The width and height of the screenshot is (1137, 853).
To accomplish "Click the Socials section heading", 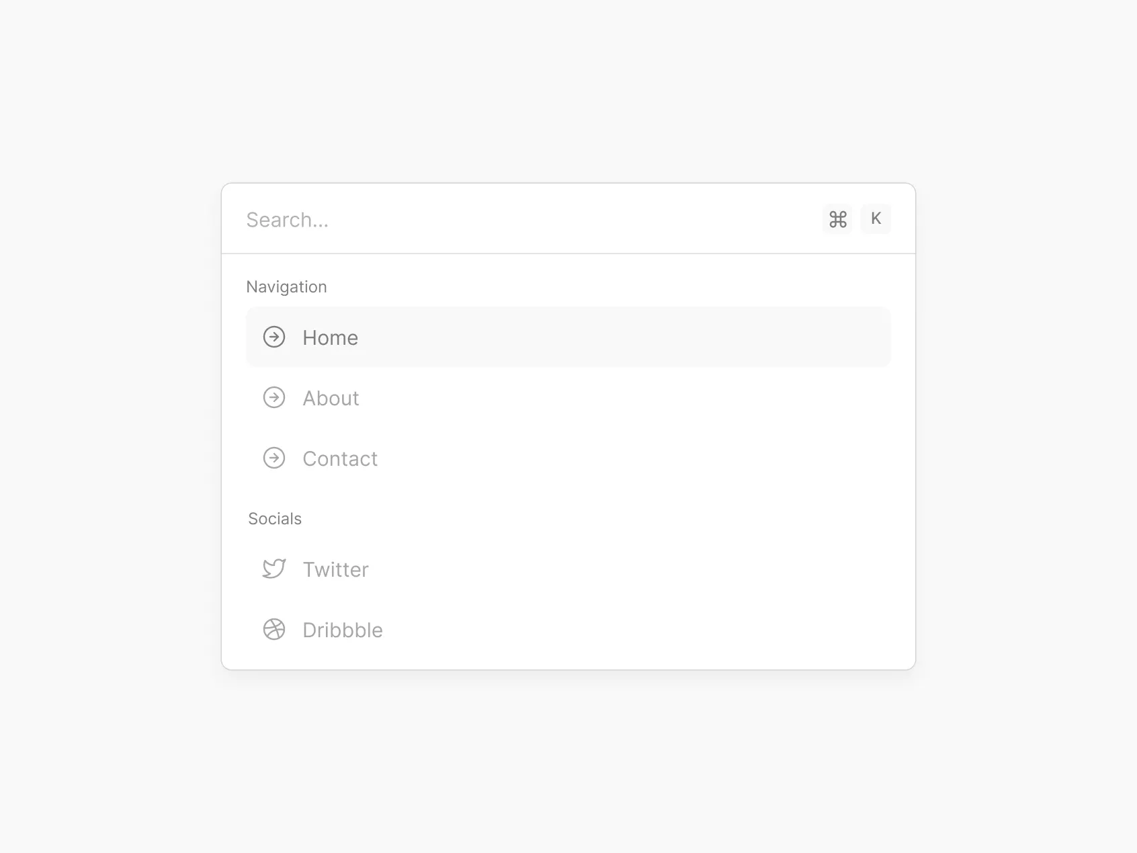I will [x=275, y=519].
